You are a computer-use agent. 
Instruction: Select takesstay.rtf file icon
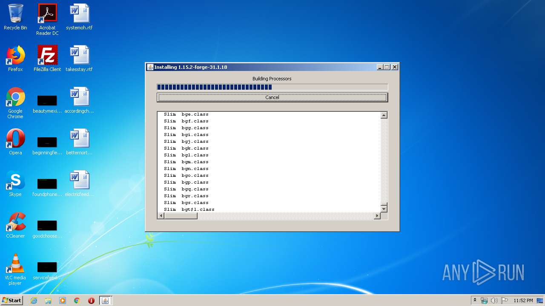coord(79,59)
